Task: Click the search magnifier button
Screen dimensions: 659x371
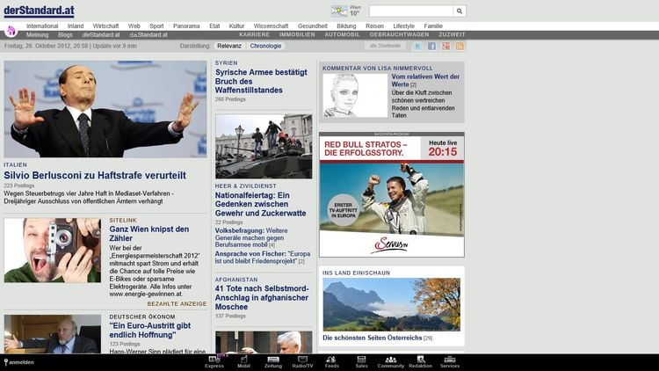Action: click(460, 11)
